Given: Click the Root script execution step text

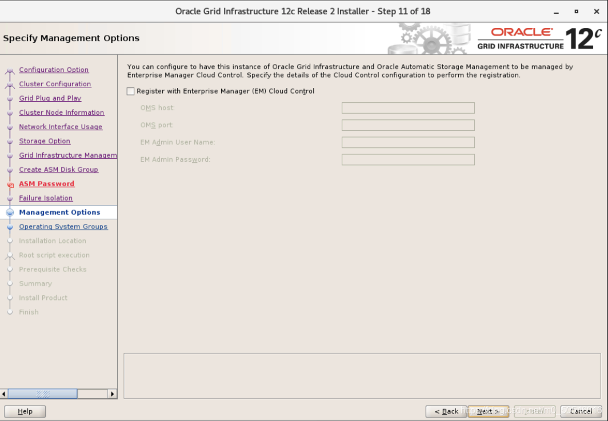Looking at the screenshot, I should point(54,255).
